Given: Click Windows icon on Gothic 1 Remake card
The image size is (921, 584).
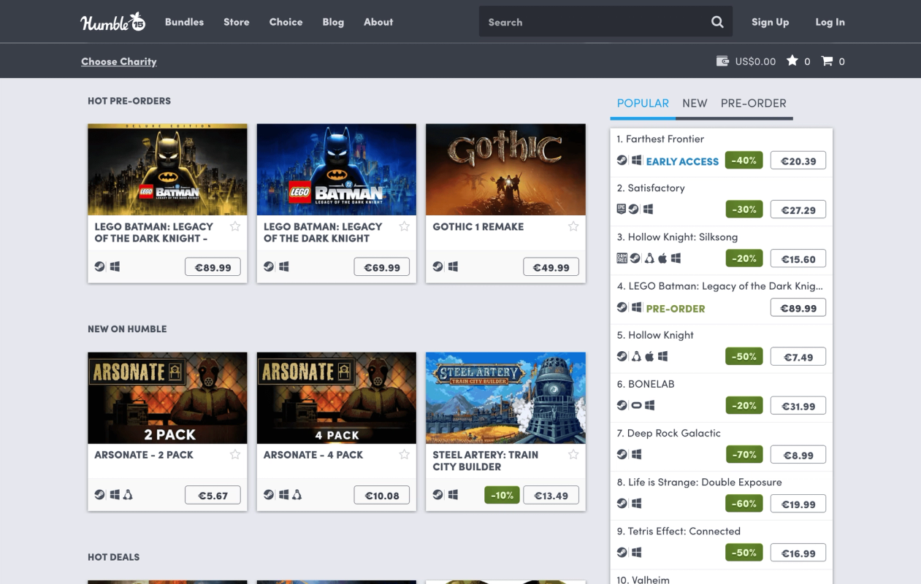Looking at the screenshot, I should coord(453,266).
